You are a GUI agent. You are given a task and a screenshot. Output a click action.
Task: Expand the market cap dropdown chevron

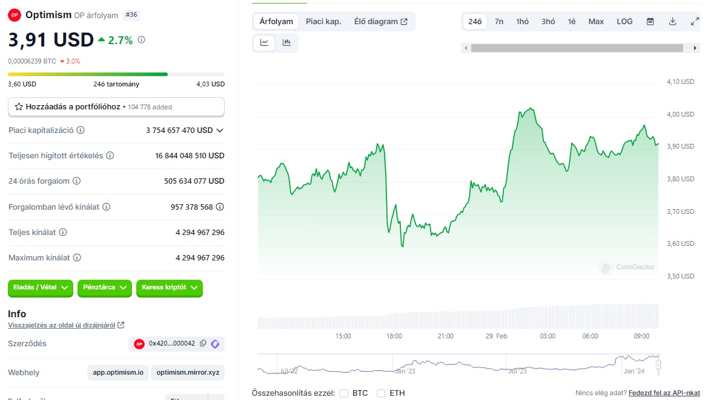(x=220, y=130)
